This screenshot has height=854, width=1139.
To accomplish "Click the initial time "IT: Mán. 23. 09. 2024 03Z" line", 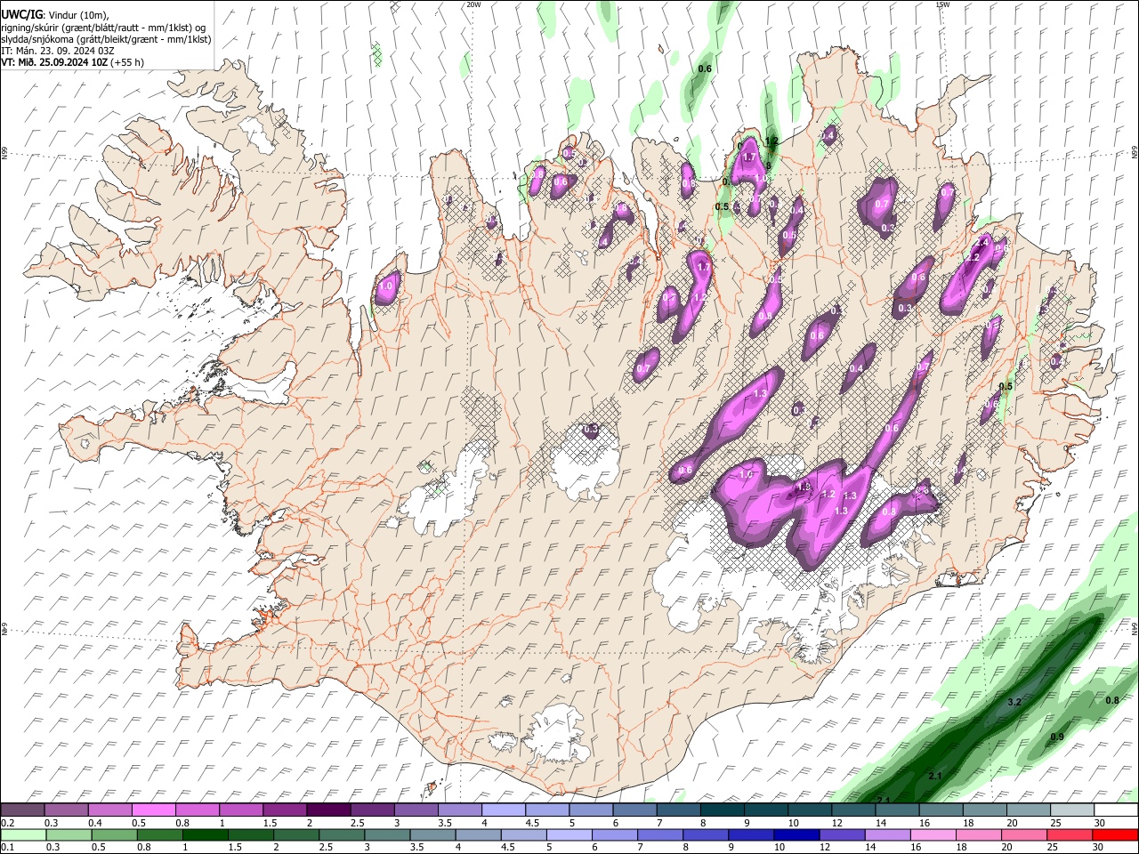I will click(x=58, y=51).
